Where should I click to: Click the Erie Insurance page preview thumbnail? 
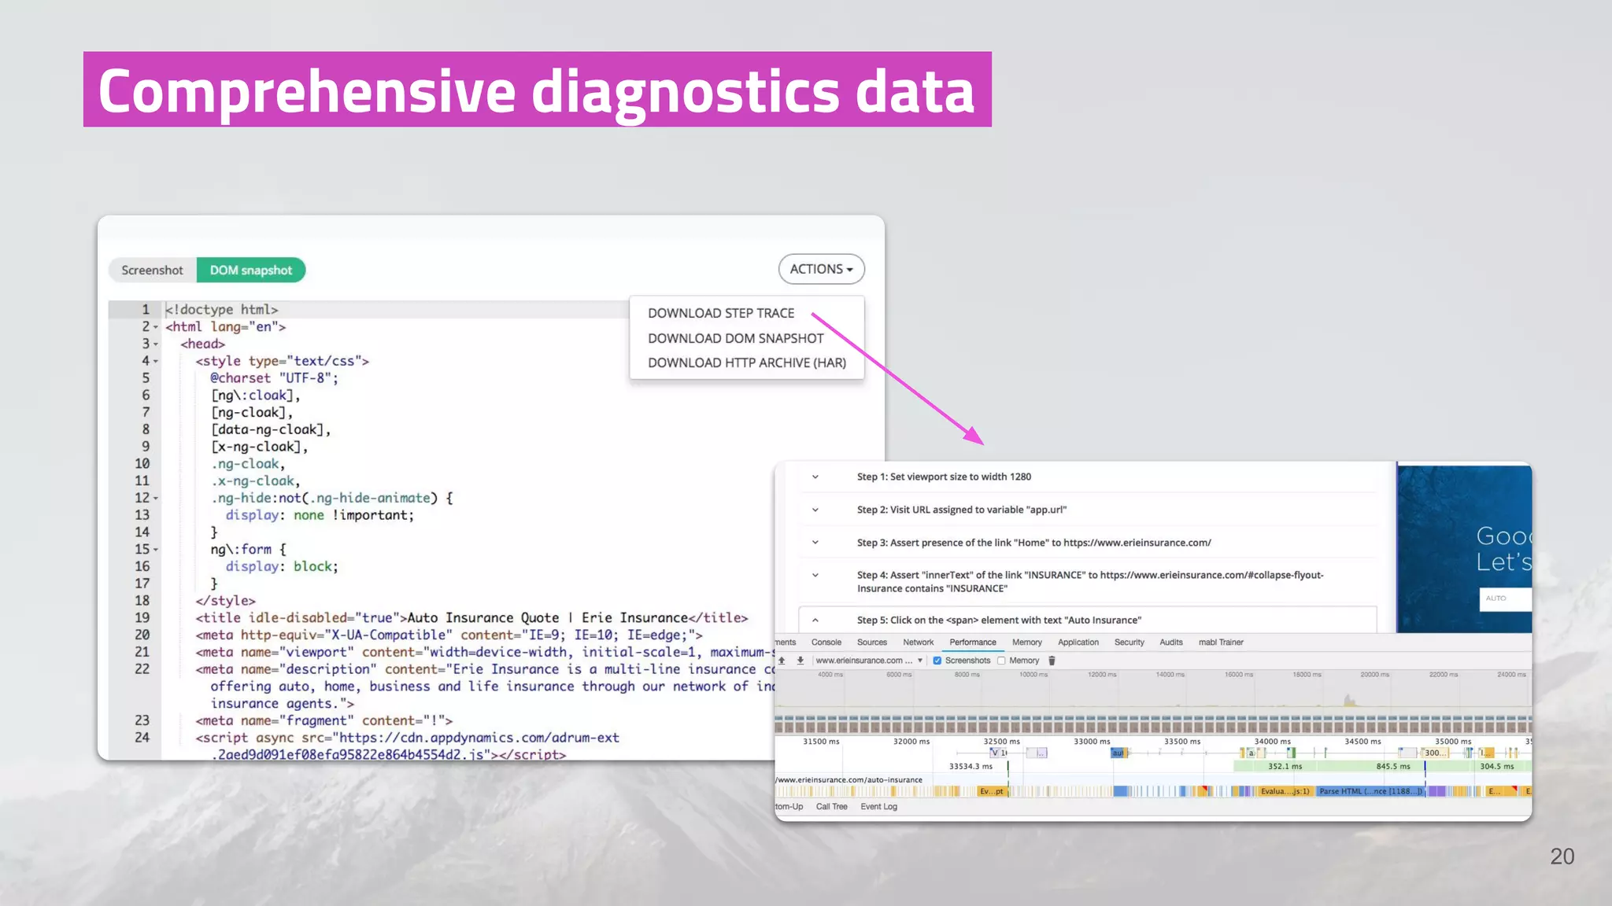tap(1465, 548)
